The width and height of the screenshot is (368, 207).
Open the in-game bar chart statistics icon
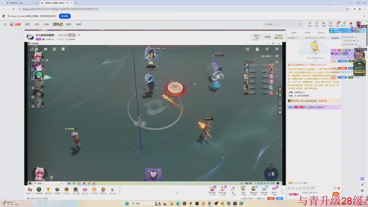(x=257, y=49)
